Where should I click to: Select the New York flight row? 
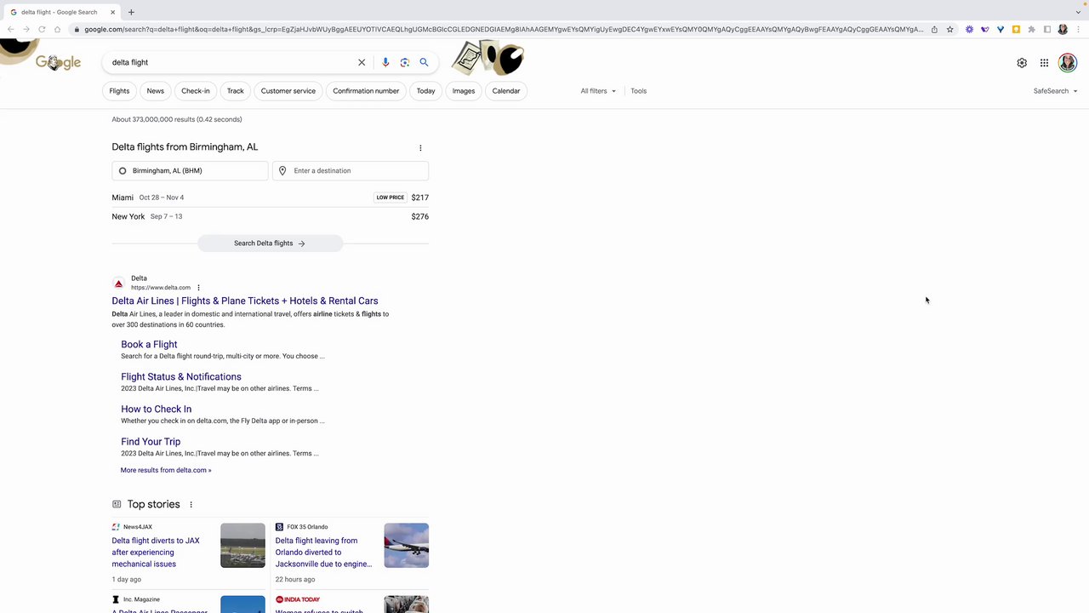(270, 216)
